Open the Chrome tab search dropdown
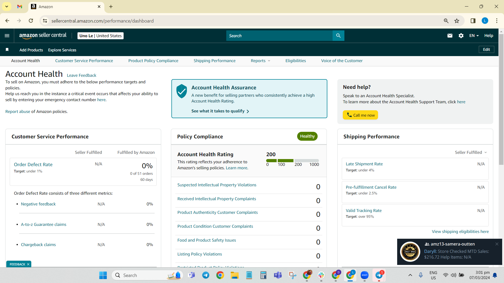Viewport: 504px width, 283px height. click(7, 7)
